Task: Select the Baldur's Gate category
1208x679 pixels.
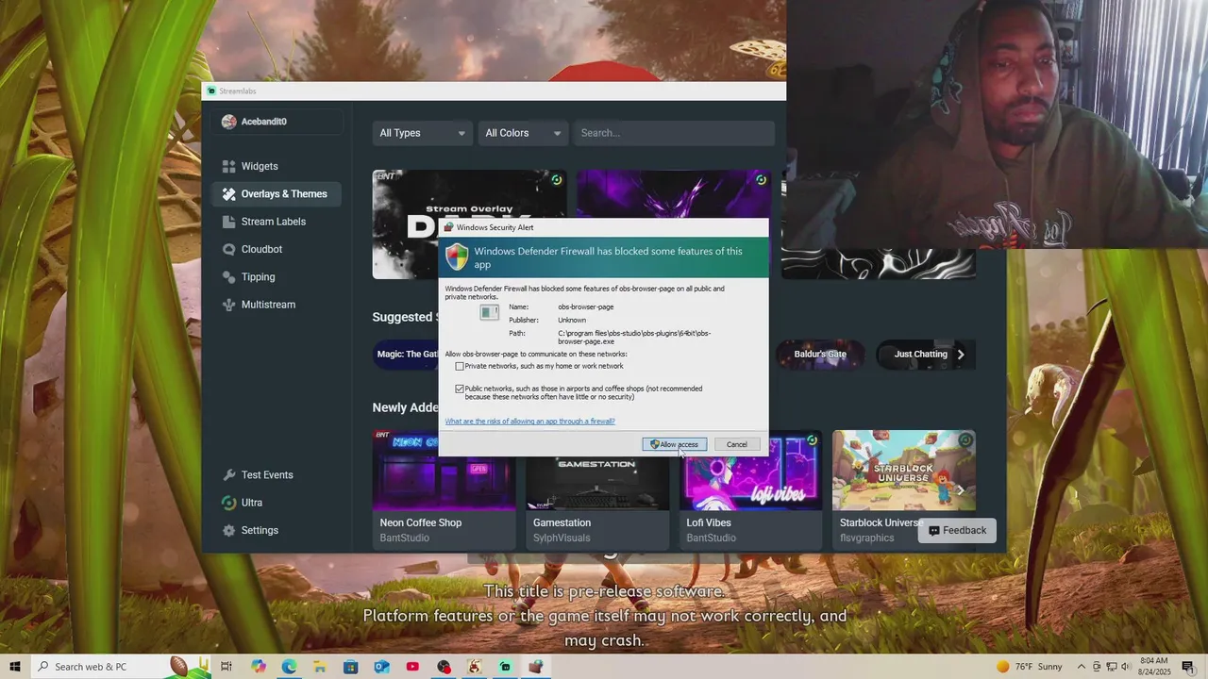Action: tap(820, 355)
